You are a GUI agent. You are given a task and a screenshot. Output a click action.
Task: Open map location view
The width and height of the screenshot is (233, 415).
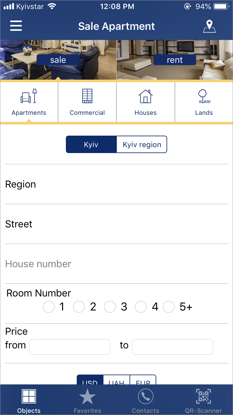(209, 26)
